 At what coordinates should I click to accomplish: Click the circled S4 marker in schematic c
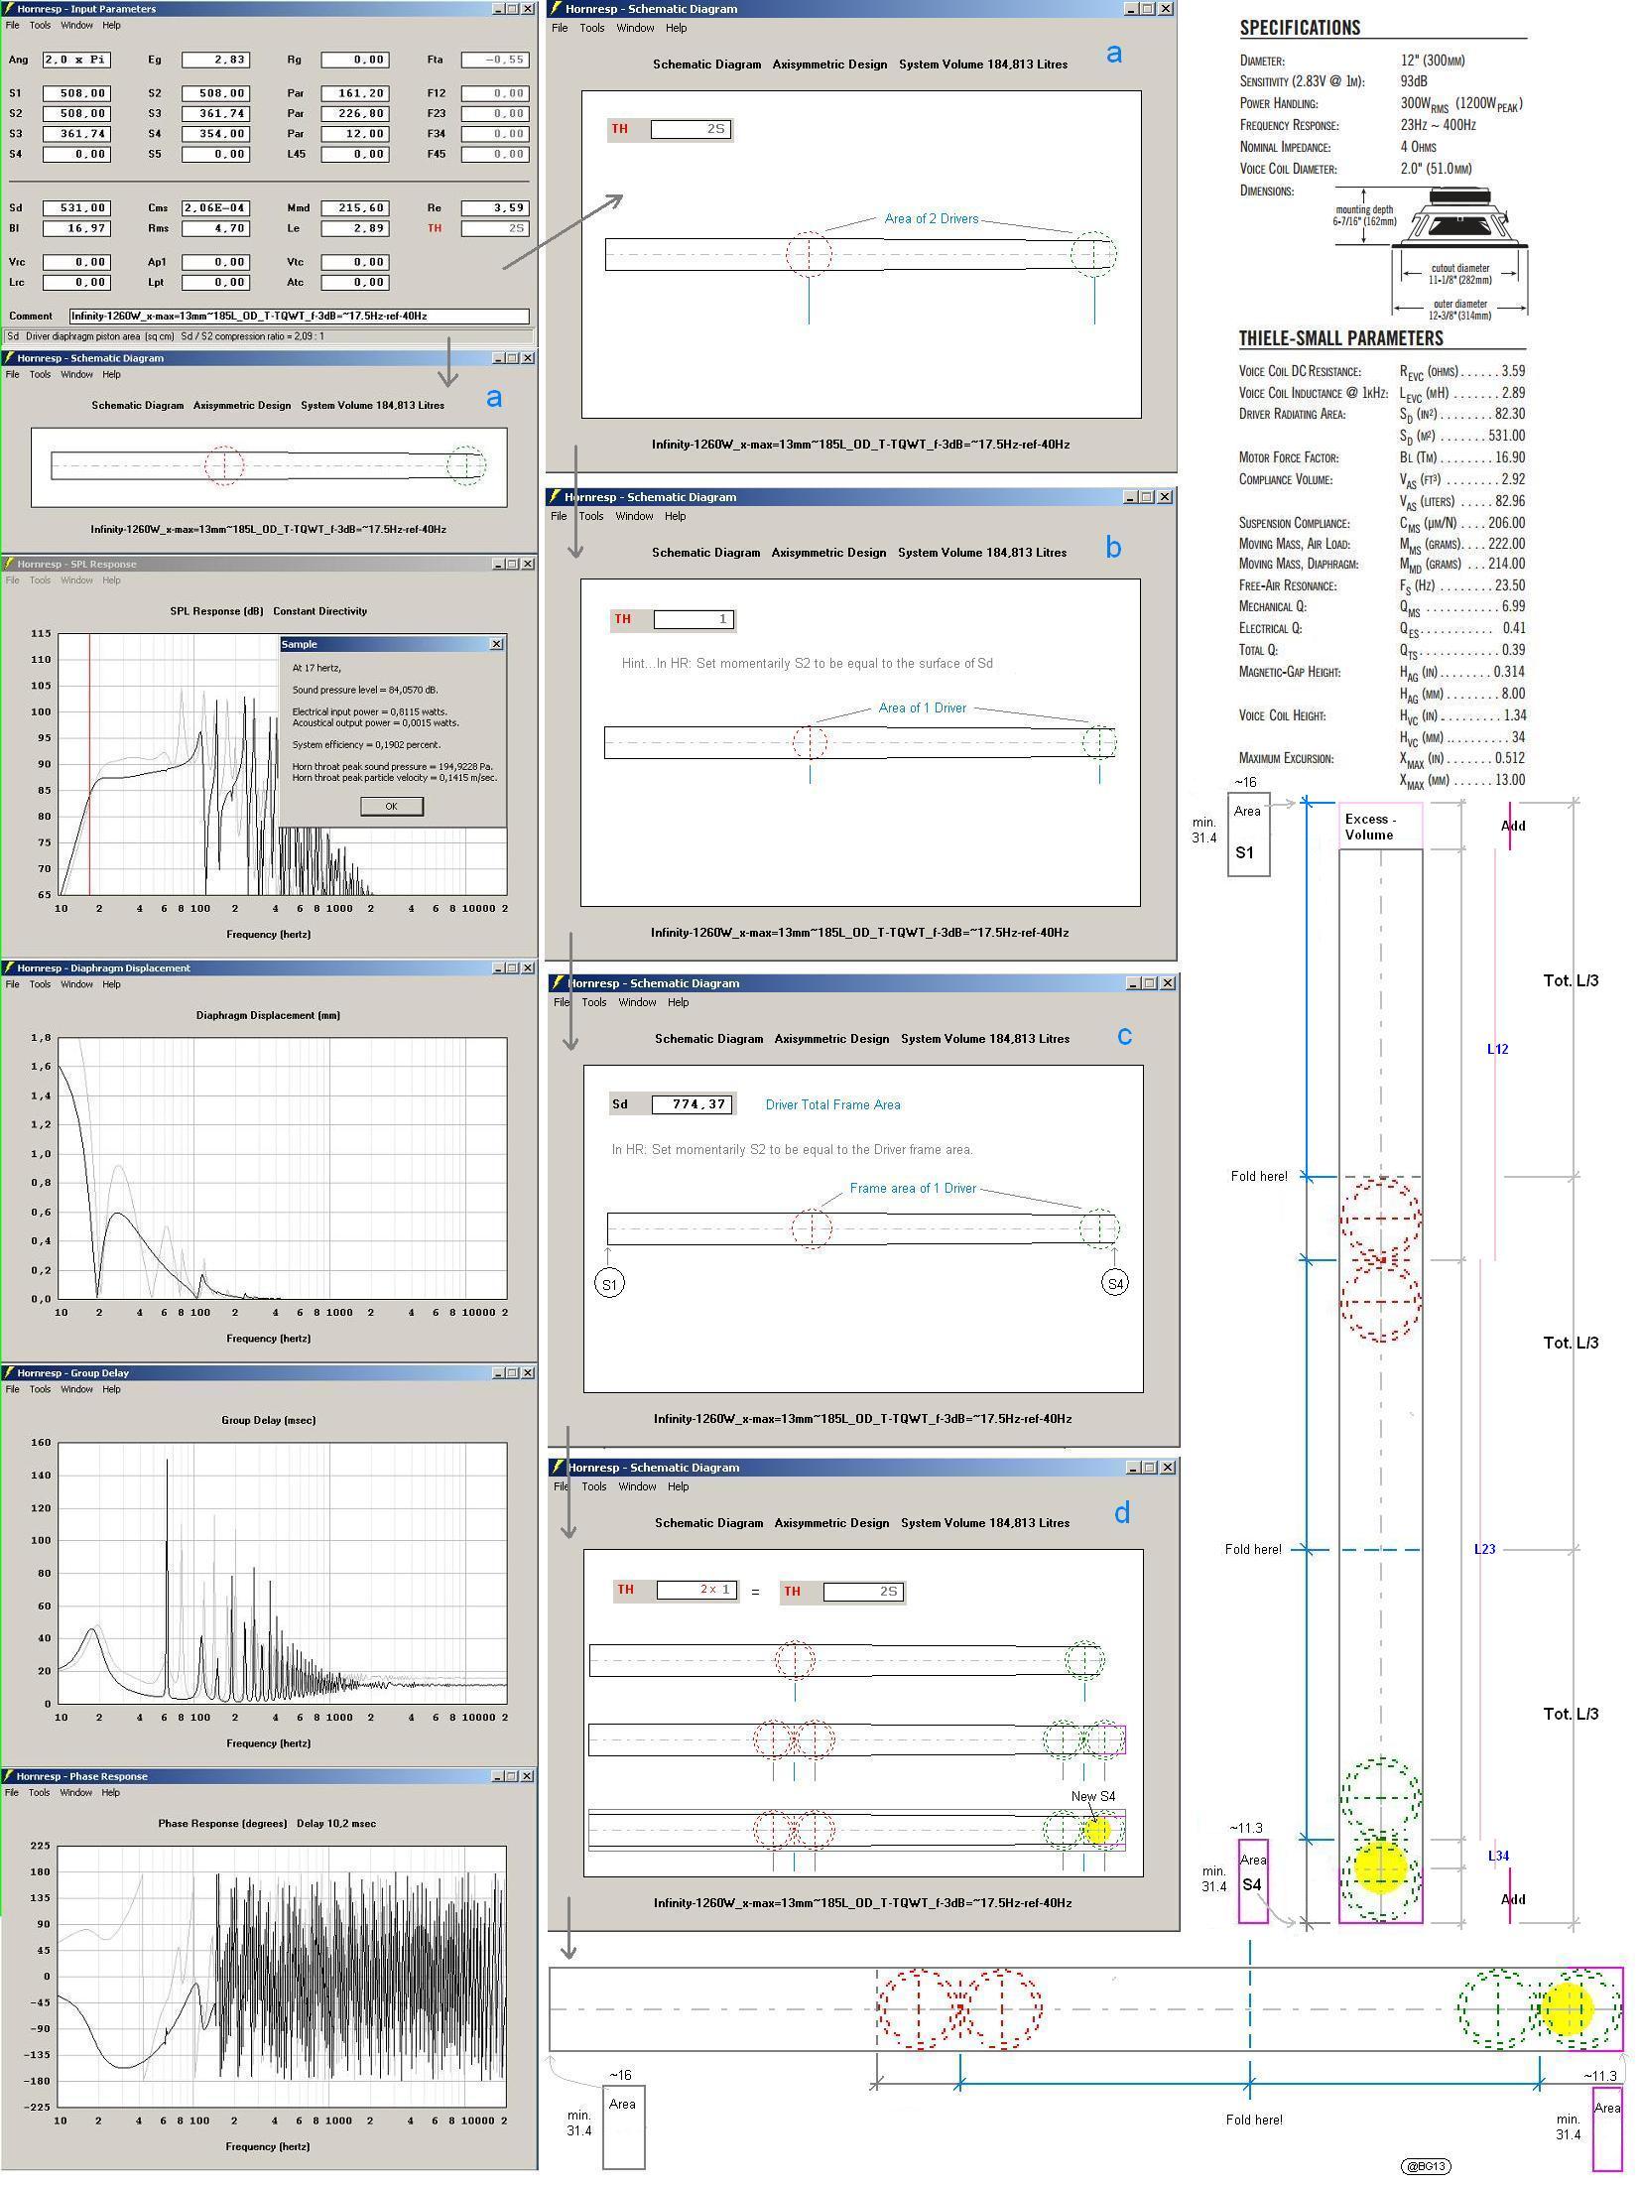tap(1115, 1284)
